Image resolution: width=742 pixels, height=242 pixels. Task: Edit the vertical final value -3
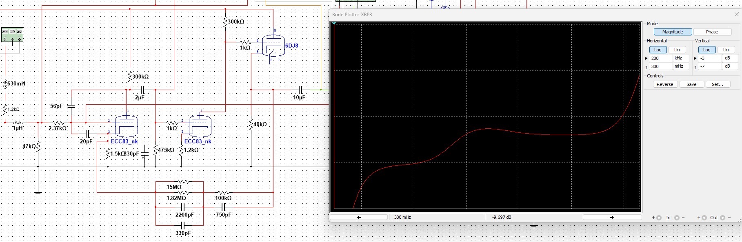tap(710, 58)
